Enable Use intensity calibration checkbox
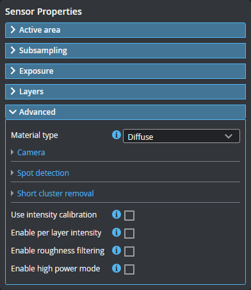251x290 pixels. (129, 216)
